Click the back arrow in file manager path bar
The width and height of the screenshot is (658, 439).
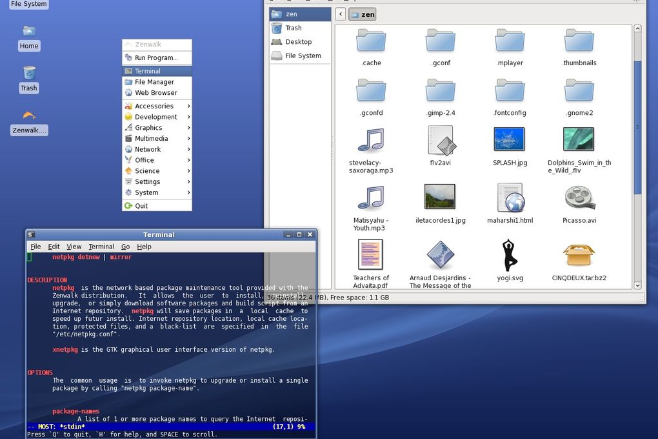click(341, 14)
